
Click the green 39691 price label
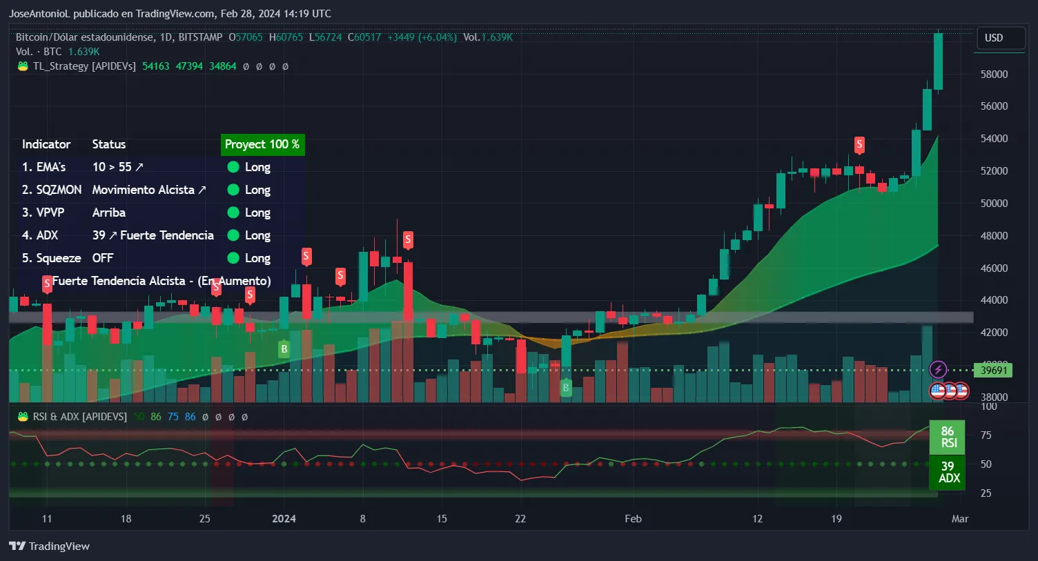994,371
